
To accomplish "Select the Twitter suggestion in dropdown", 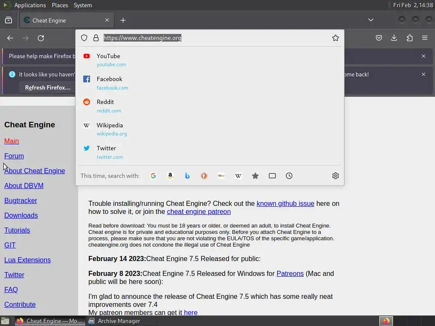I will [210, 152].
